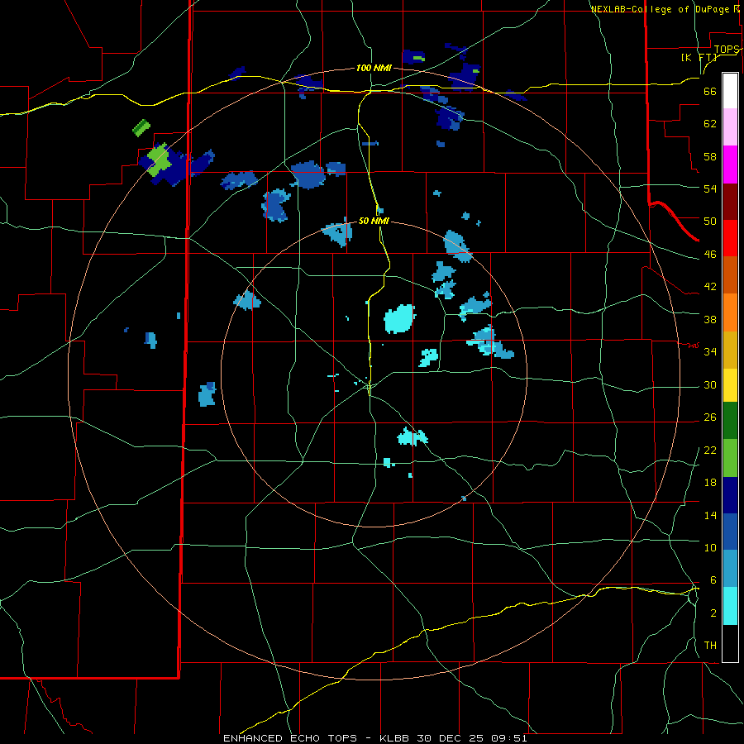Click the 66 legend value
This screenshot has width=744, height=744.
[x=710, y=91]
